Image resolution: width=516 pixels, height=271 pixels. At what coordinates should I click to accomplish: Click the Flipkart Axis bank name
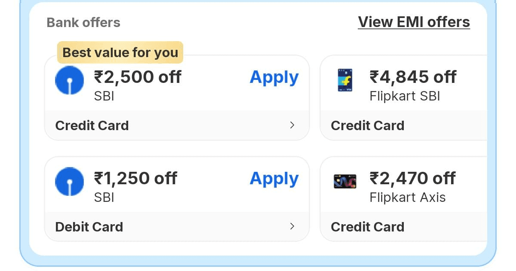click(x=407, y=198)
